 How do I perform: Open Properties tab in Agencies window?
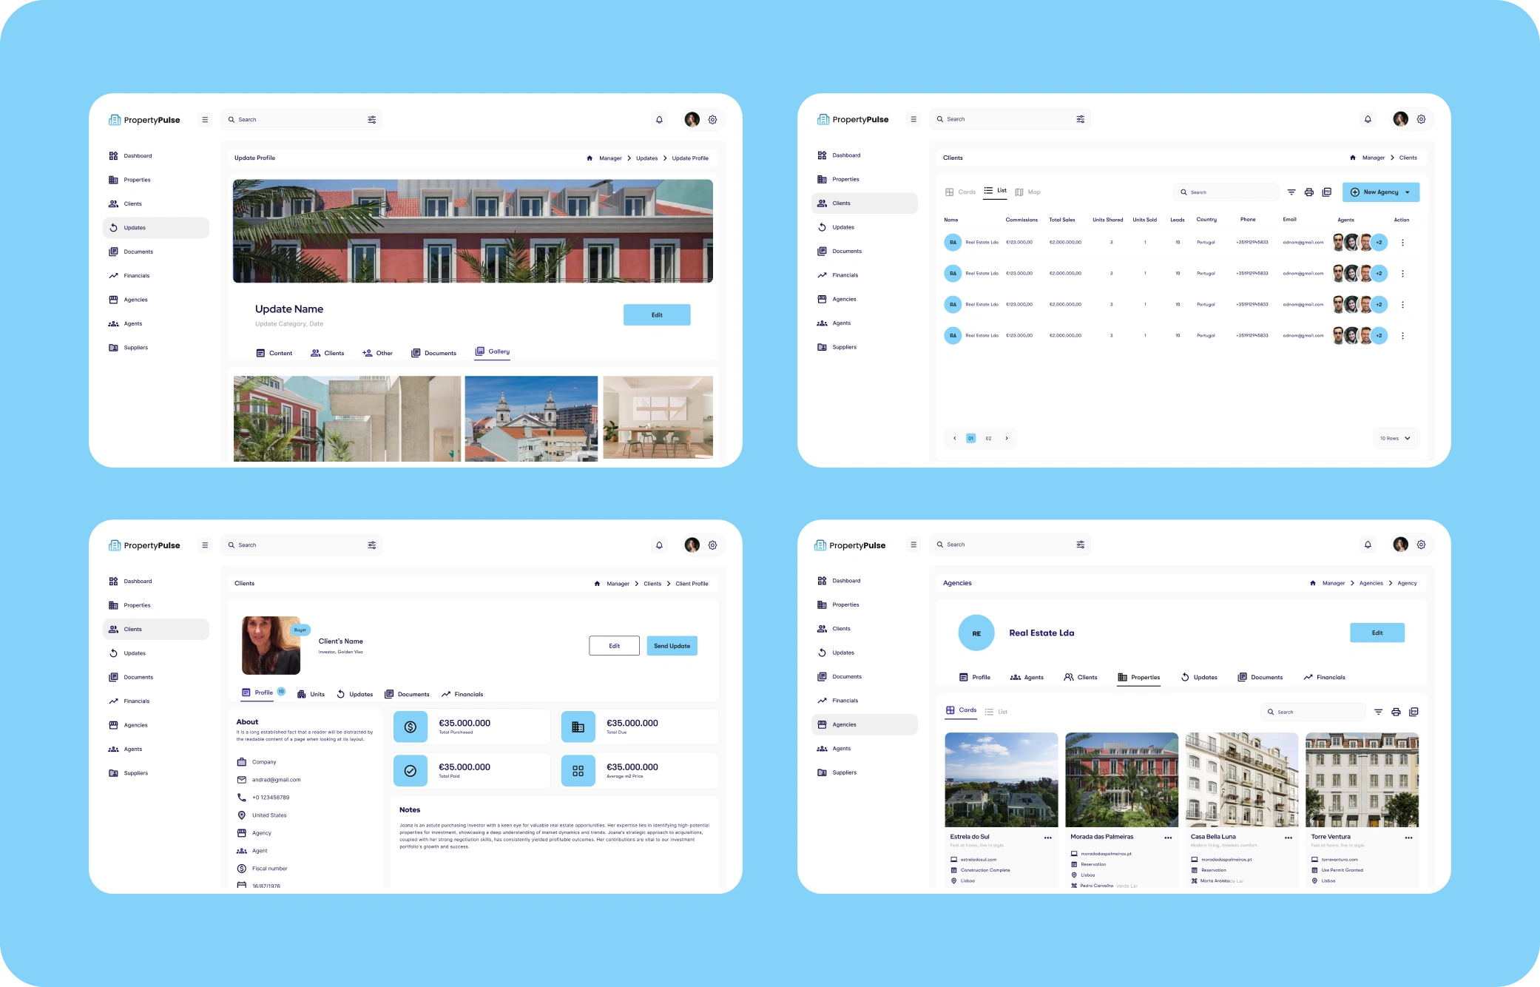point(1138,678)
